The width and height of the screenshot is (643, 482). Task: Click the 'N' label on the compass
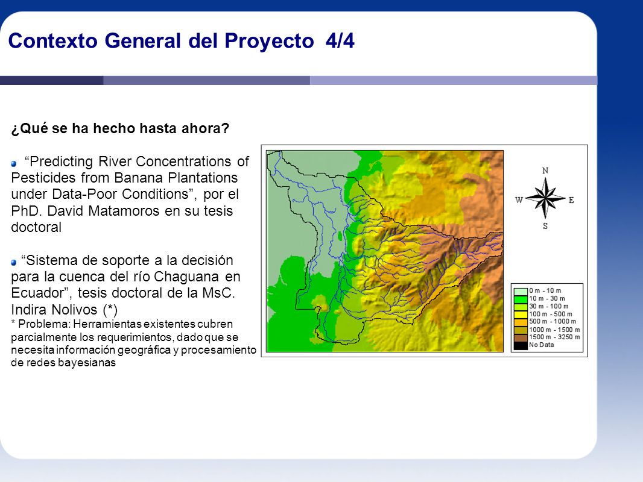pos(545,171)
